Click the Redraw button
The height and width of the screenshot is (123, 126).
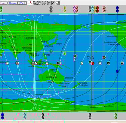pyautogui.click(x=13, y=3)
